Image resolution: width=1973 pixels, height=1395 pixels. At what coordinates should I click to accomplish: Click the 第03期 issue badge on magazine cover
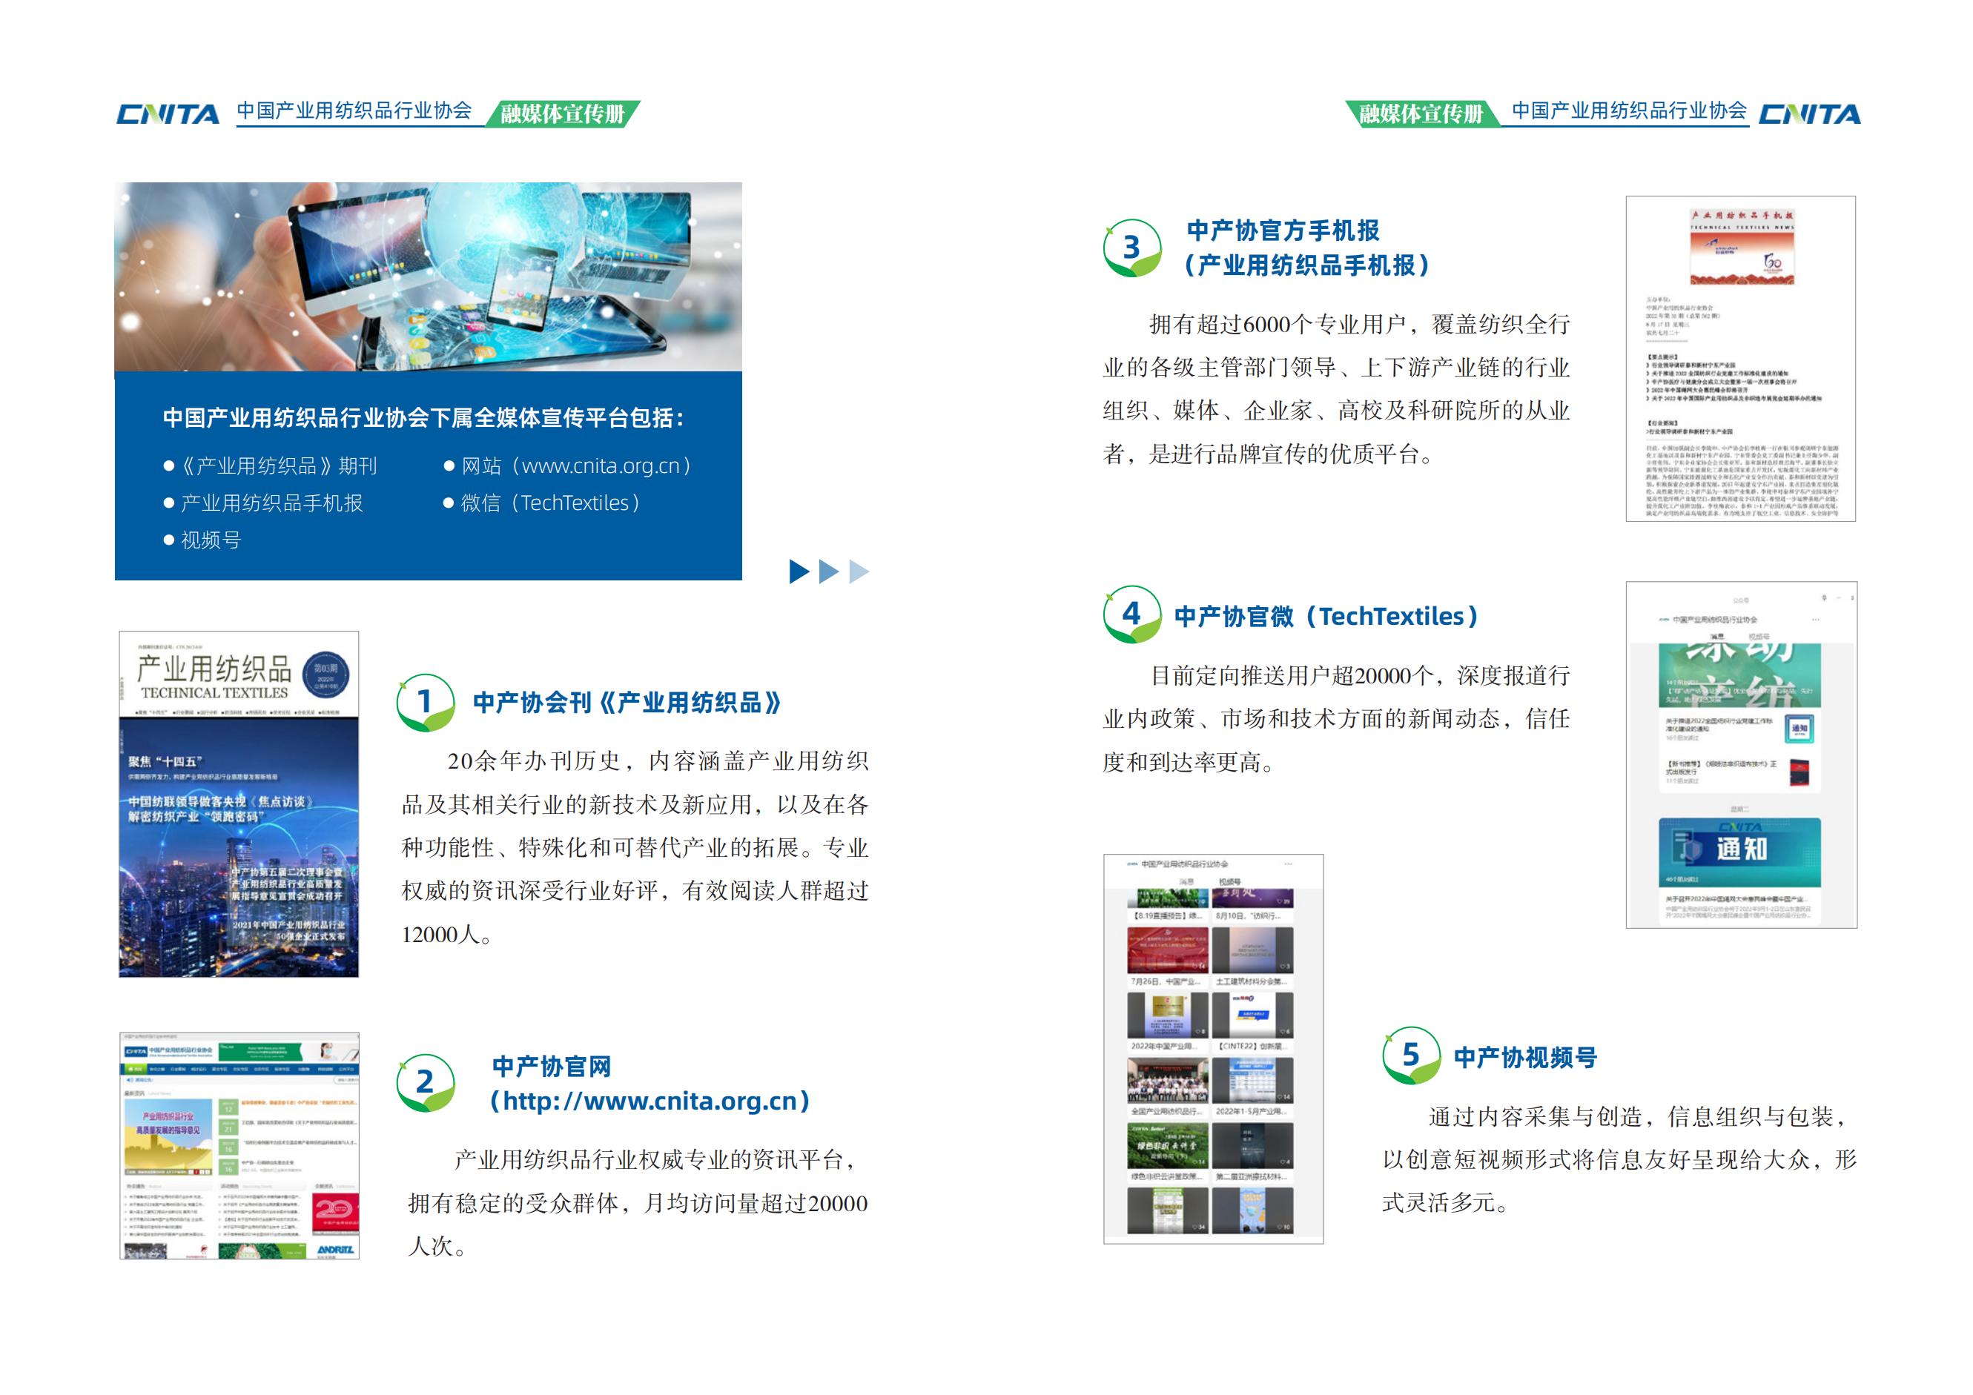[x=325, y=675]
